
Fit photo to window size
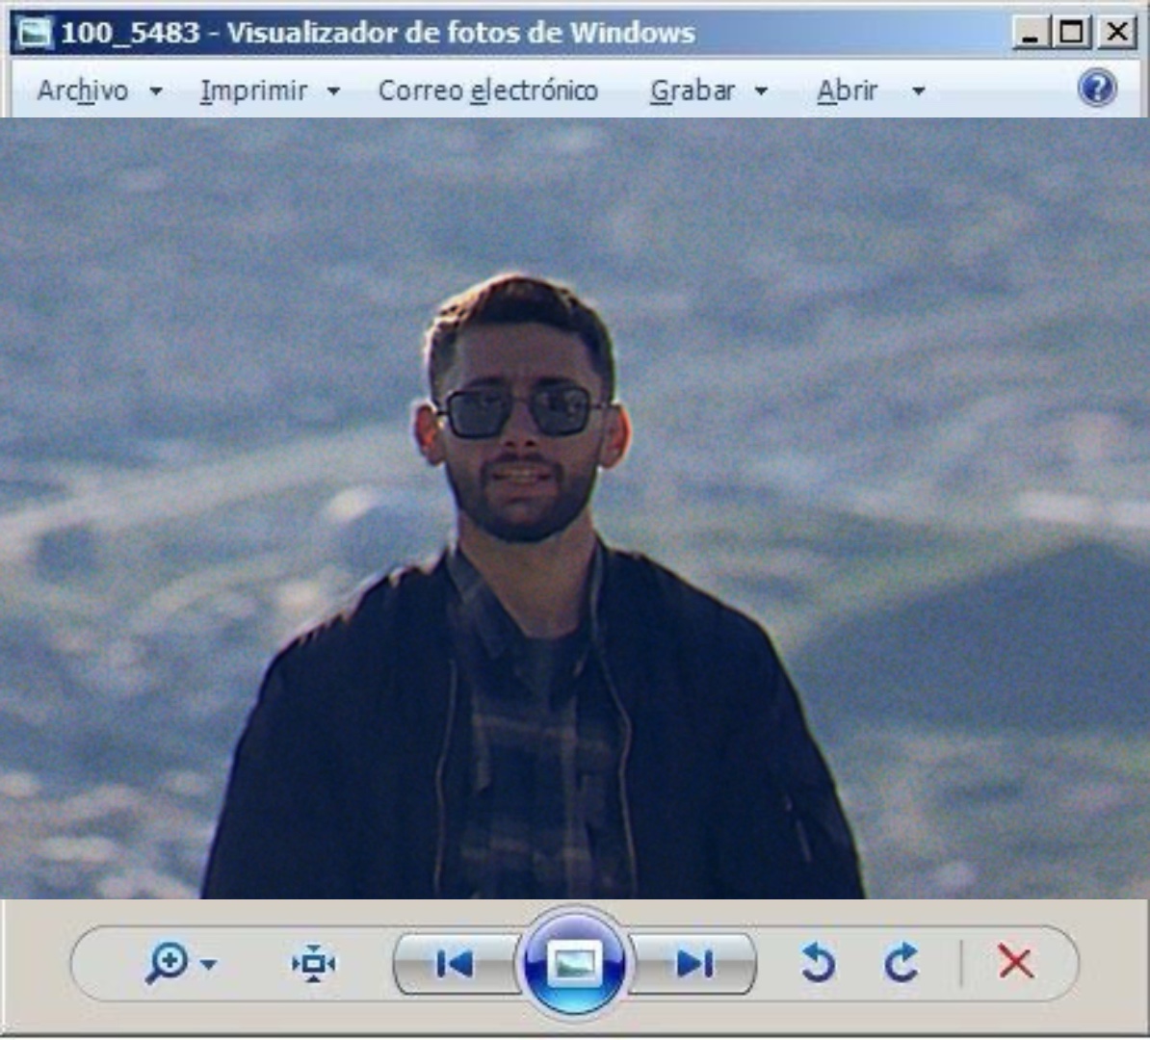(x=314, y=963)
